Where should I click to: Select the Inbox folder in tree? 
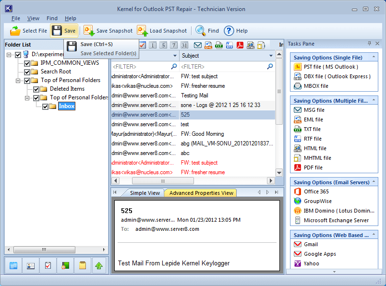(66, 106)
